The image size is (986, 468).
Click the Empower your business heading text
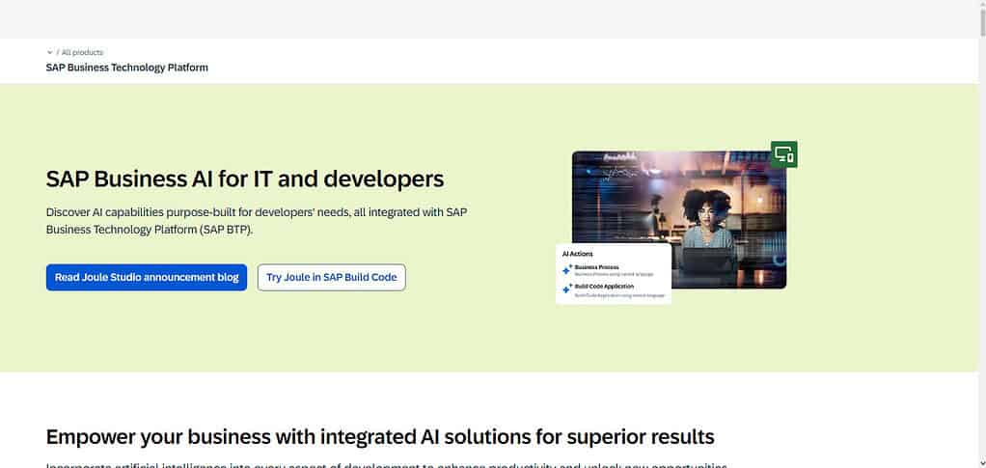[380, 436]
